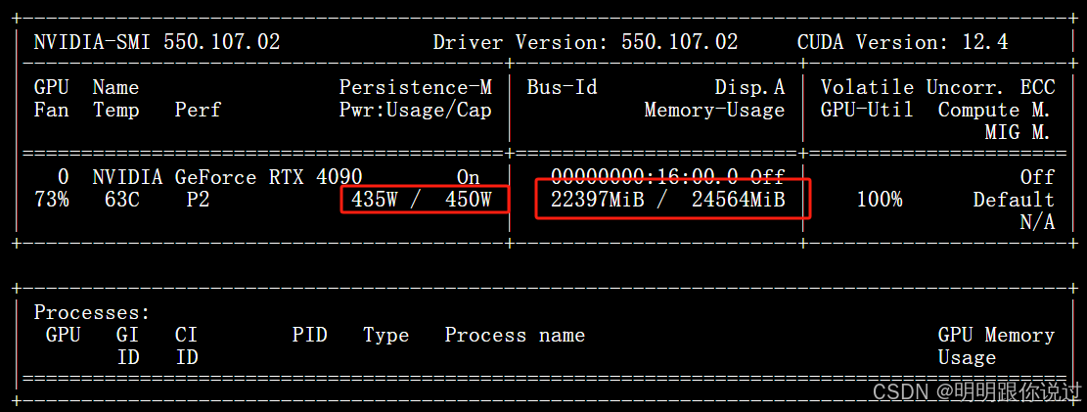Click the bus id 00000000:16:00.0
Image resolution: width=1087 pixels, height=412 pixels.
click(645, 177)
